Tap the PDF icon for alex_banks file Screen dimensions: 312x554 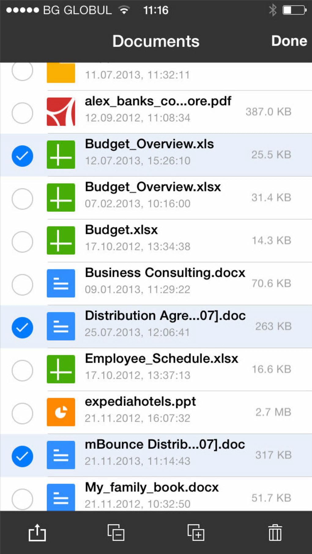point(61,112)
